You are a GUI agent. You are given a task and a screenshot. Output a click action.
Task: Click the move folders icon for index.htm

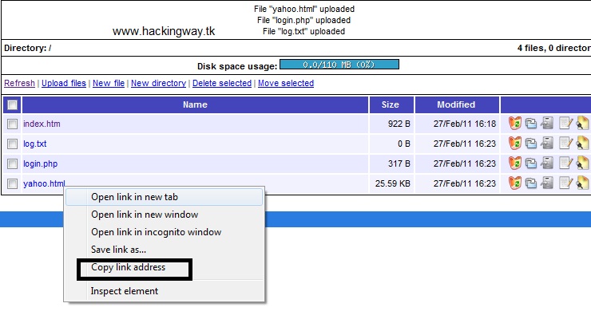(x=530, y=124)
